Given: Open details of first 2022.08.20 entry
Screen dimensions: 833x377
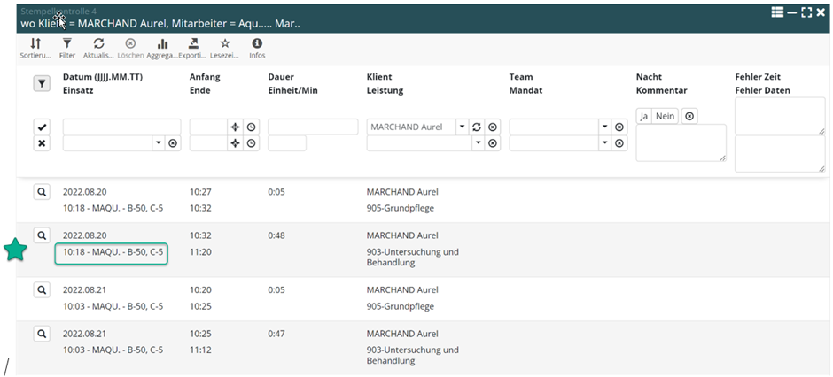Looking at the screenshot, I should (42, 192).
